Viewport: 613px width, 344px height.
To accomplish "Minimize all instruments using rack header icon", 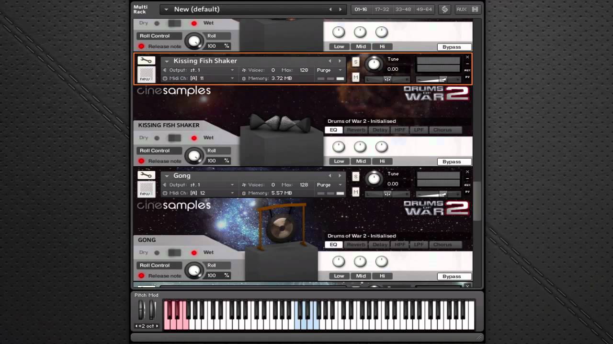I will tap(475, 9).
